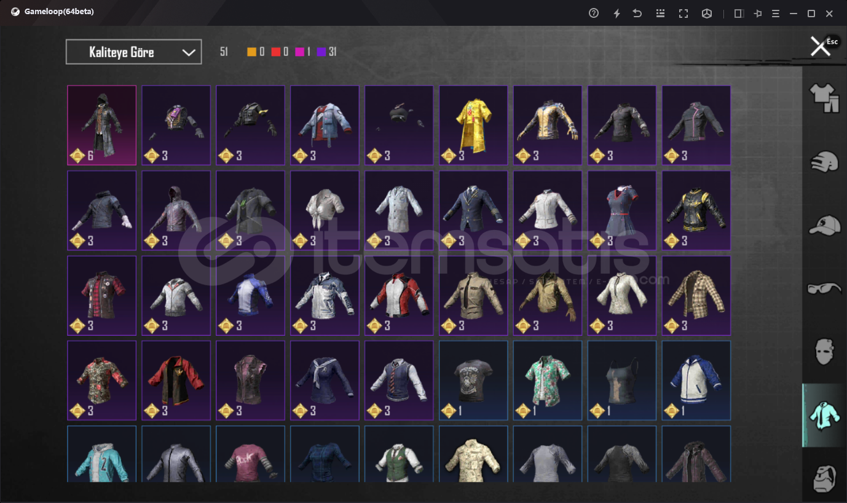Image resolution: width=847 pixels, height=503 pixels.
Task: Select the white hoodie with red trim
Action: (176, 296)
